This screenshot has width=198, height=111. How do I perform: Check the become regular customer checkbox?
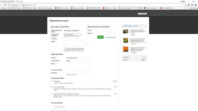pos(65,48)
